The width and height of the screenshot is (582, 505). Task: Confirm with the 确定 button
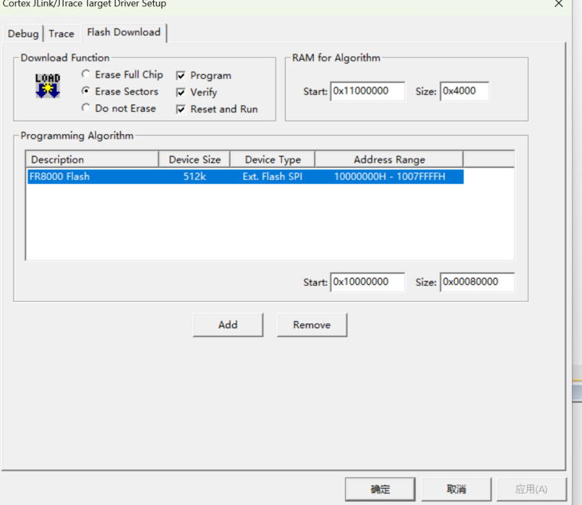380,489
